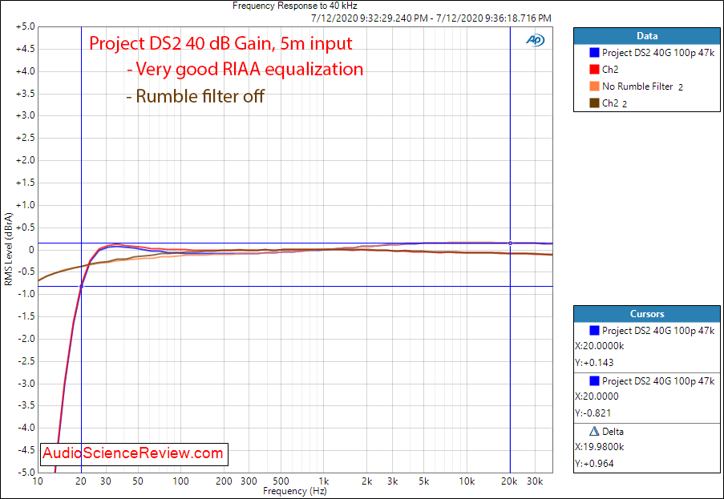The height and width of the screenshot is (499, 724).
Task: Click the Delta triangle icon in Cursors panel
Action: click(594, 432)
